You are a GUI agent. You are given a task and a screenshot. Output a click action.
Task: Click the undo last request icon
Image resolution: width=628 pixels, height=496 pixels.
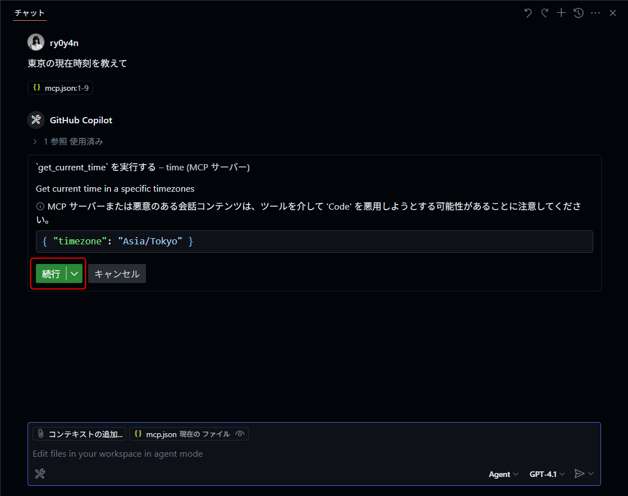528,13
